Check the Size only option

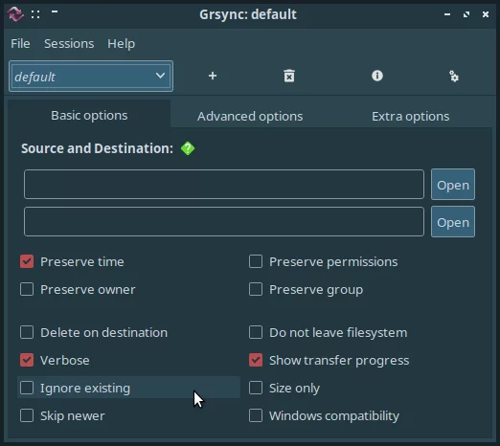tap(256, 388)
